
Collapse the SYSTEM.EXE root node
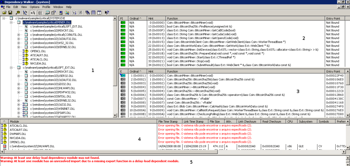pos(3,18)
